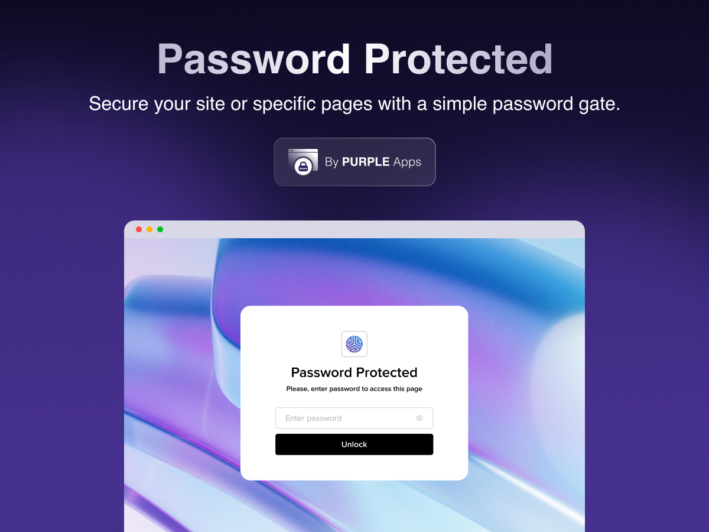Focus the Enter password field
This screenshot has width=709, height=532.
[354, 418]
